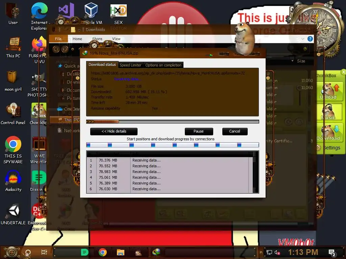Open Chrome from the taskbar
This screenshot has width=346, height=259.
click(103, 252)
